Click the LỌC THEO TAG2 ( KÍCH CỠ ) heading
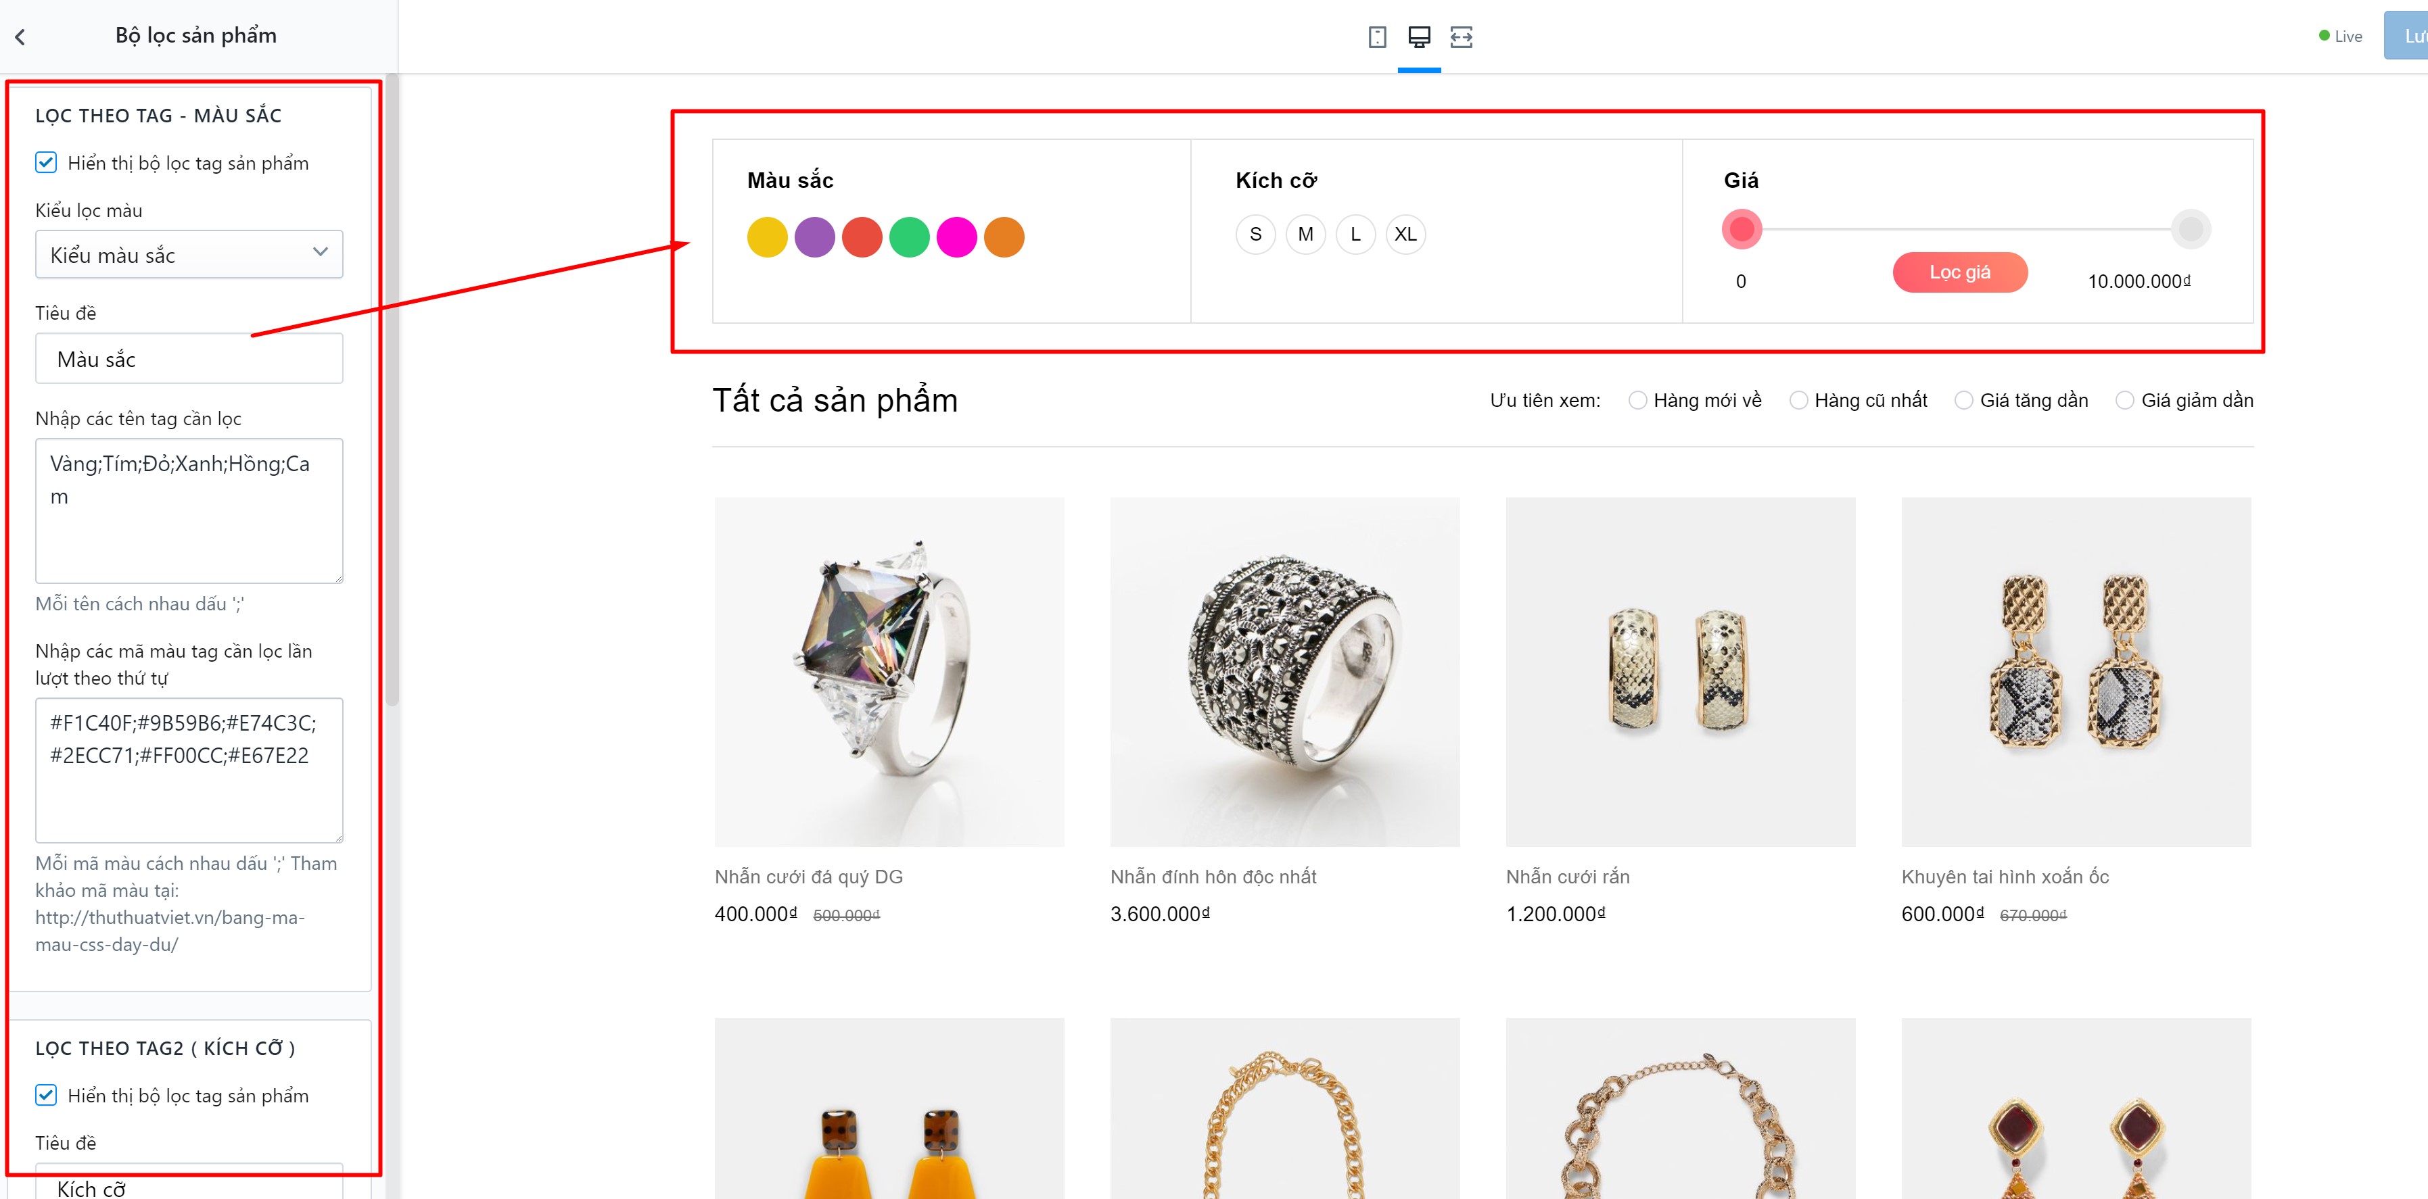The height and width of the screenshot is (1199, 2428). click(x=166, y=1048)
